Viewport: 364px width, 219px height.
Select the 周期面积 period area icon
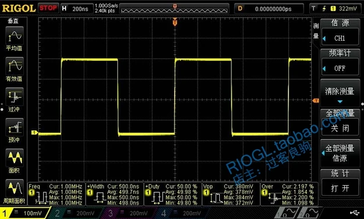15,188
